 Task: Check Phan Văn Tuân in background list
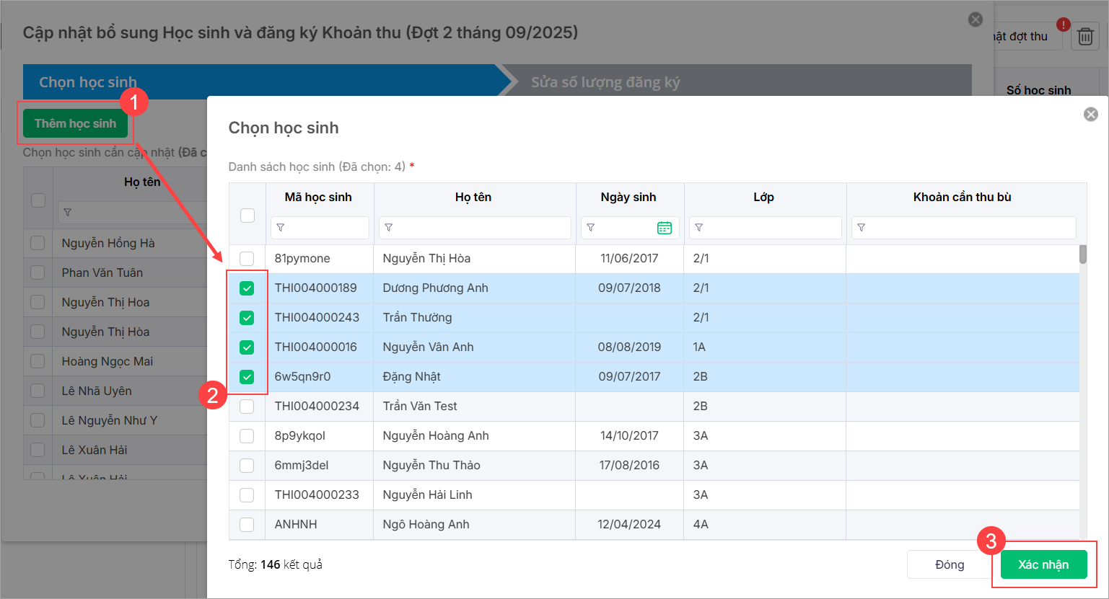[x=38, y=273]
